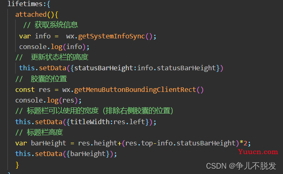Click the yellow closing brace of attached()

(17, 165)
